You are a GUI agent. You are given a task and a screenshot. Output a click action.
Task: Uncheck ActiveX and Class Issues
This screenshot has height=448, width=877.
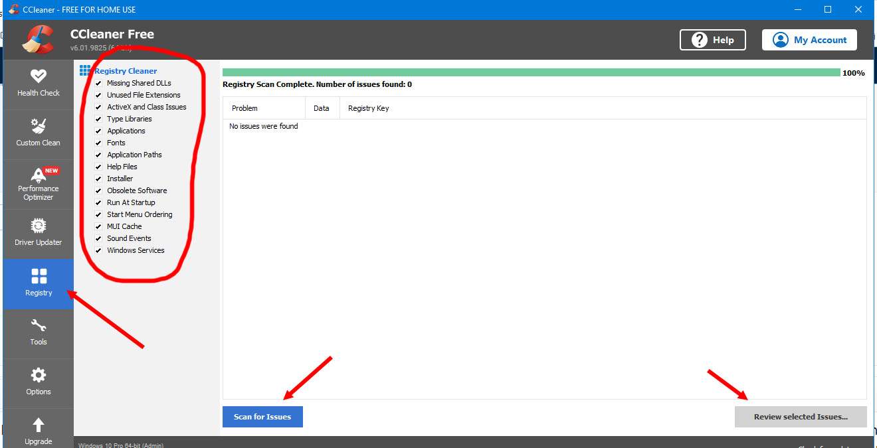(98, 107)
